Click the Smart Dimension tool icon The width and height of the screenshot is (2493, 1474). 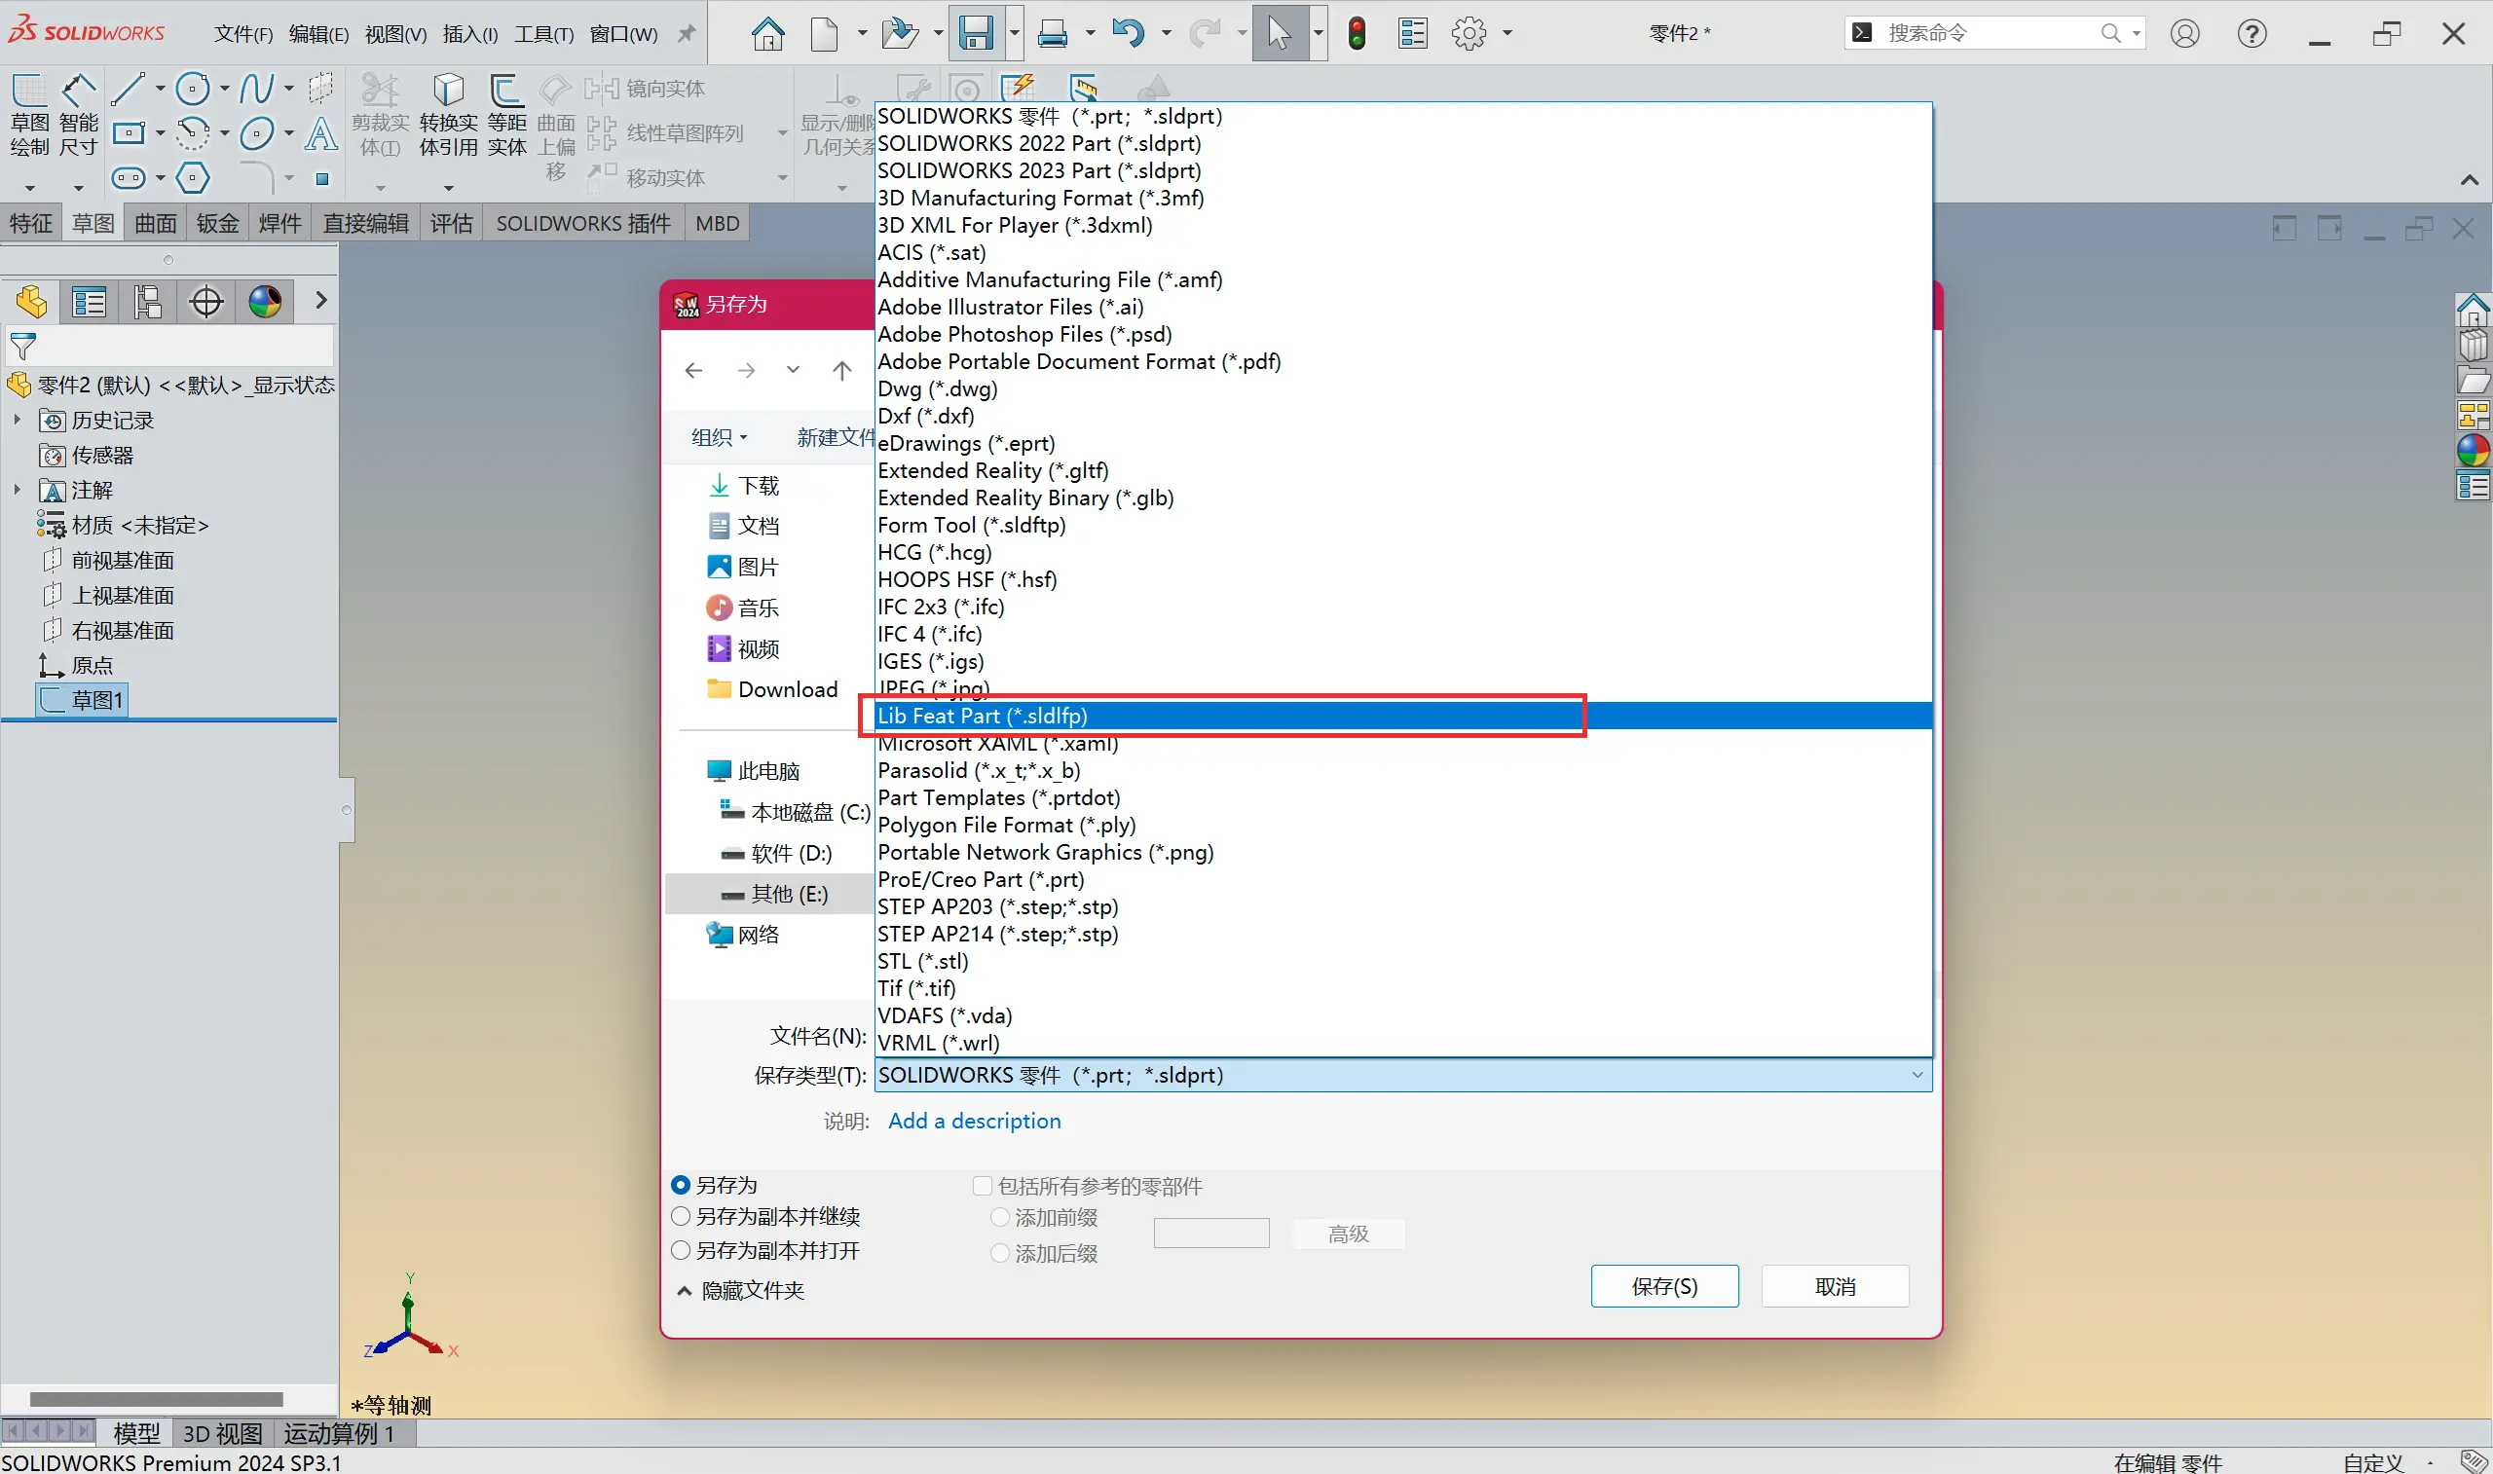[79, 92]
